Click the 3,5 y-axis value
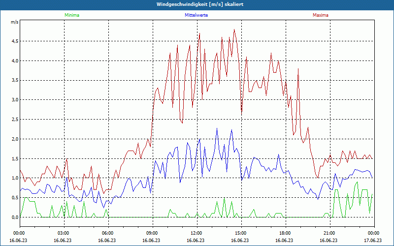The width and height of the screenshot is (394, 246). pos(15,80)
